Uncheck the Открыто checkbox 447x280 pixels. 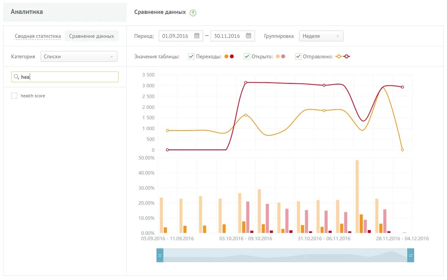[247, 56]
